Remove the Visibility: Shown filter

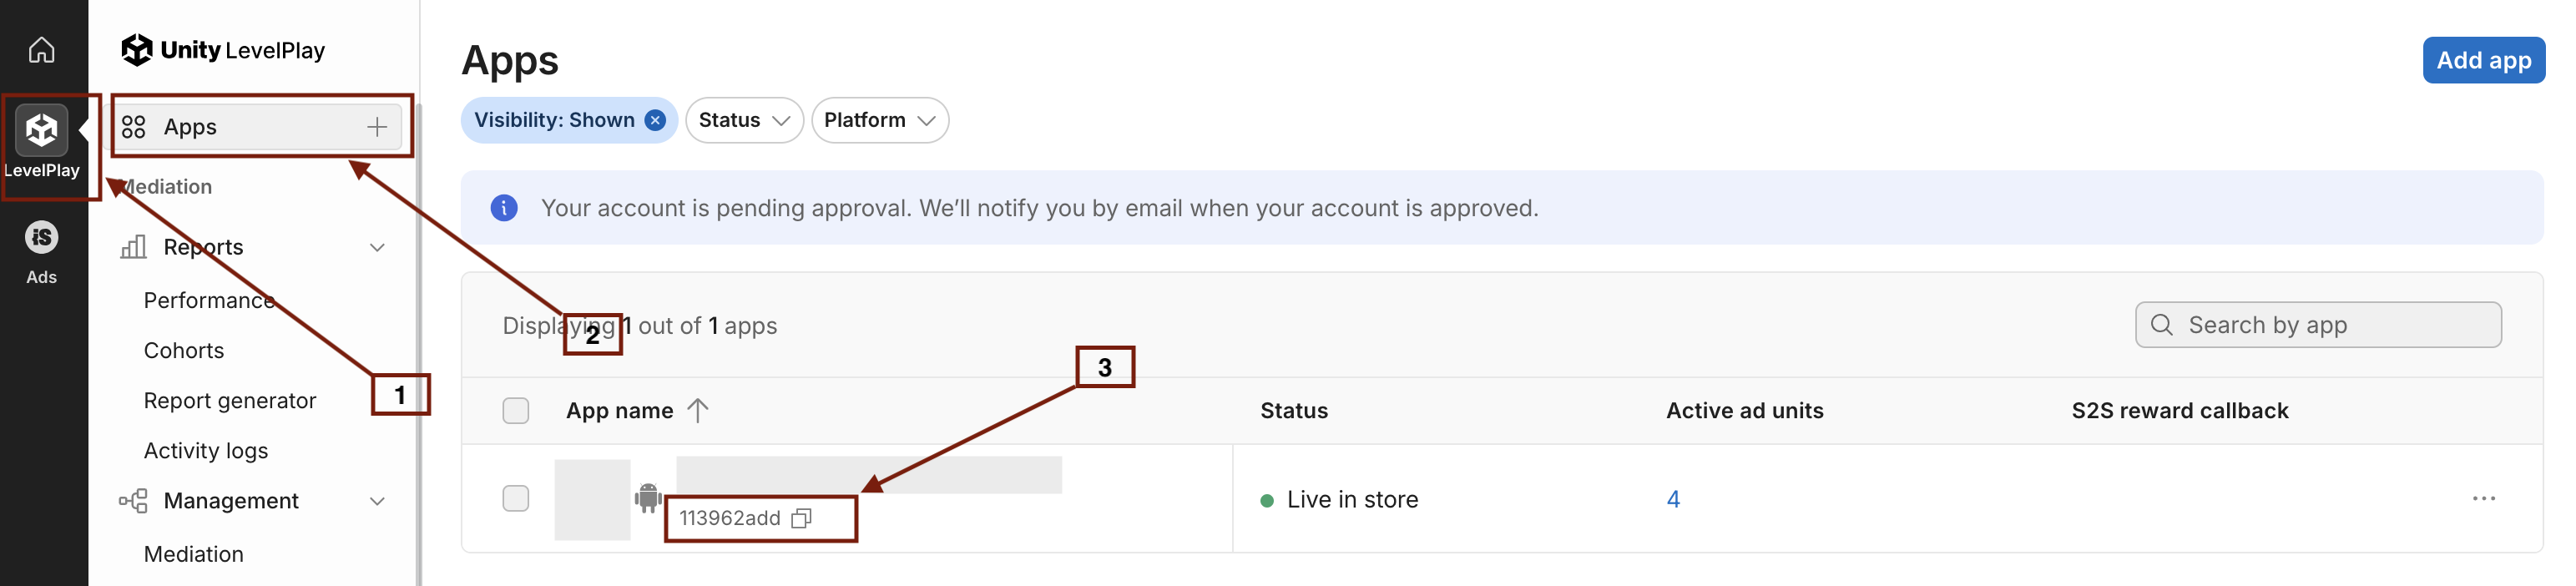coord(655,120)
